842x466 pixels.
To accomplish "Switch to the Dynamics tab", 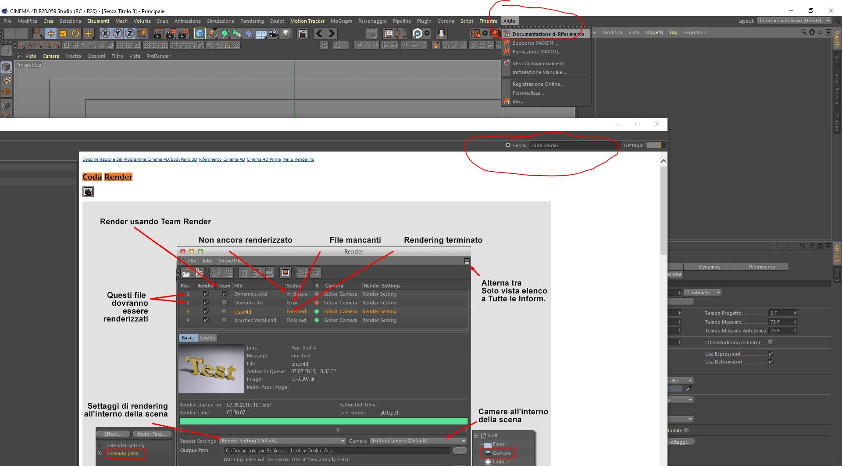I will (709, 267).
